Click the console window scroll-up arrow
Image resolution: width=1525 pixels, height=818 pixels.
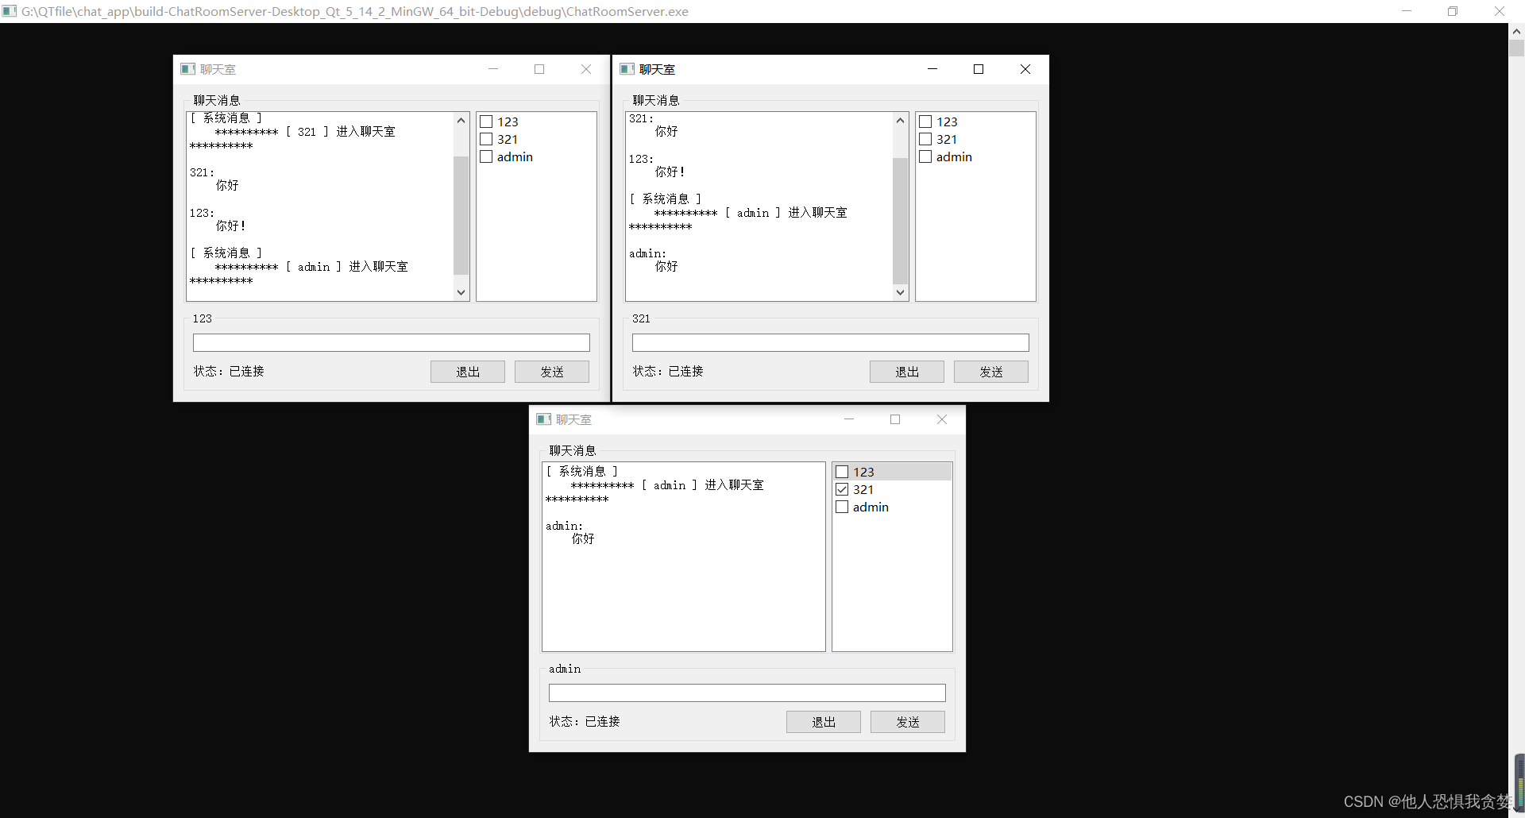1516,32
